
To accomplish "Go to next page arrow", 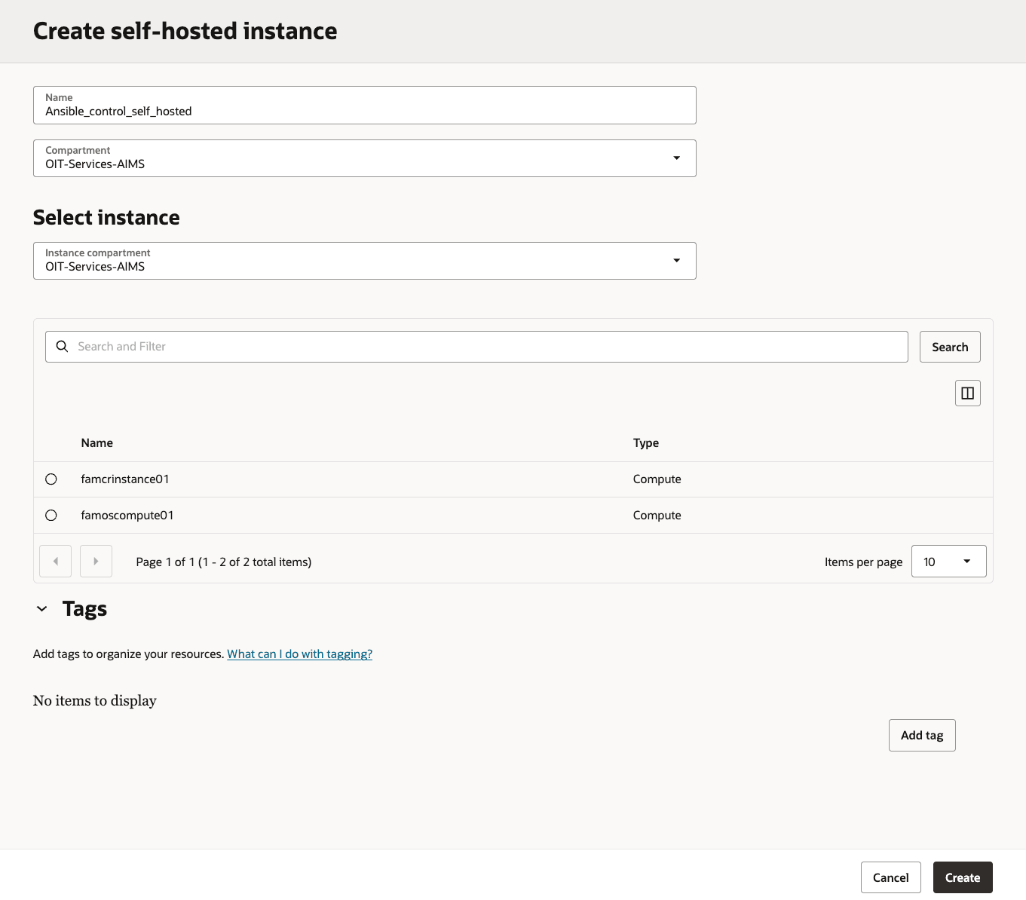I will point(96,562).
